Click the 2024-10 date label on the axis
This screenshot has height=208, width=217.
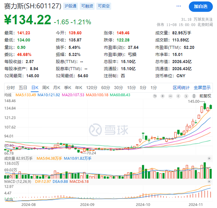143,205
